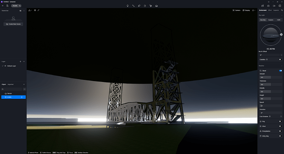Add a new layer with plus icon
Viewport: 284px width, 154px height.
coord(20,62)
